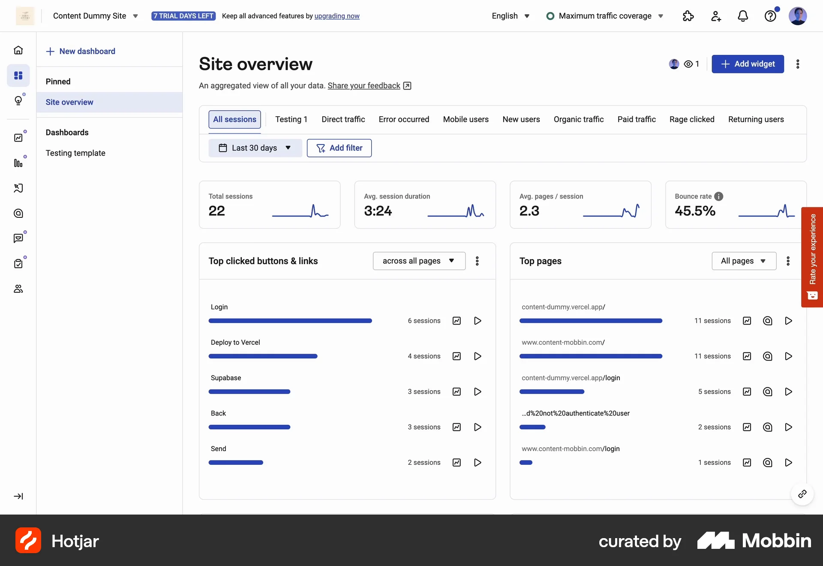Open Highlights via the lightbulb icon
The image size is (823, 566).
18,100
